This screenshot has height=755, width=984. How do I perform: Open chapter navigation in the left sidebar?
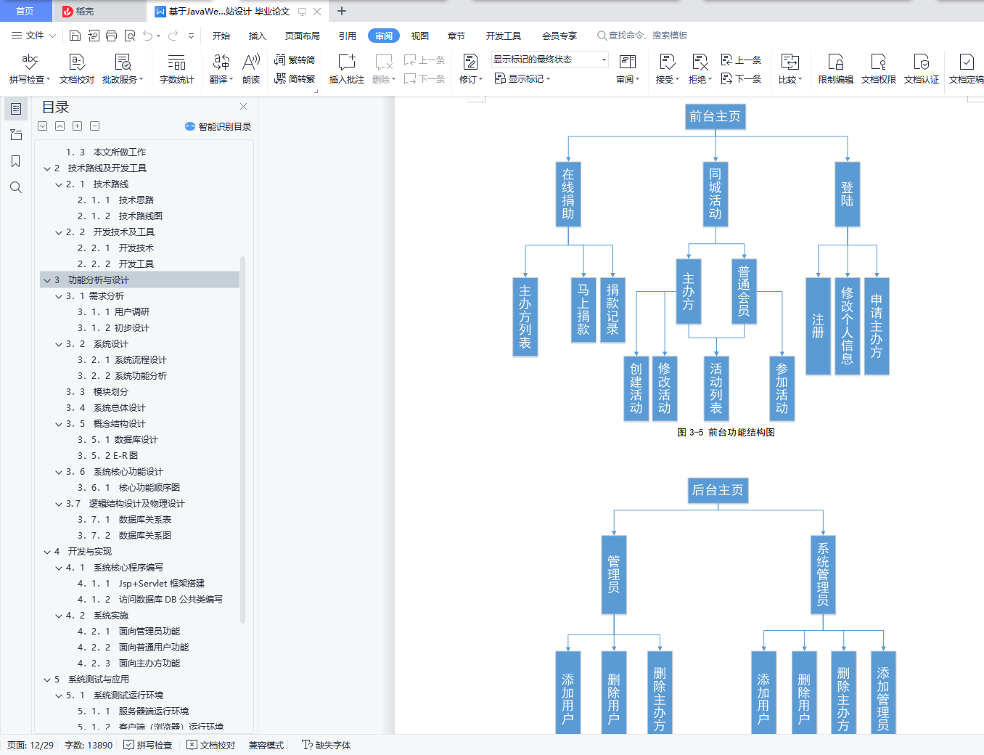coord(16,135)
